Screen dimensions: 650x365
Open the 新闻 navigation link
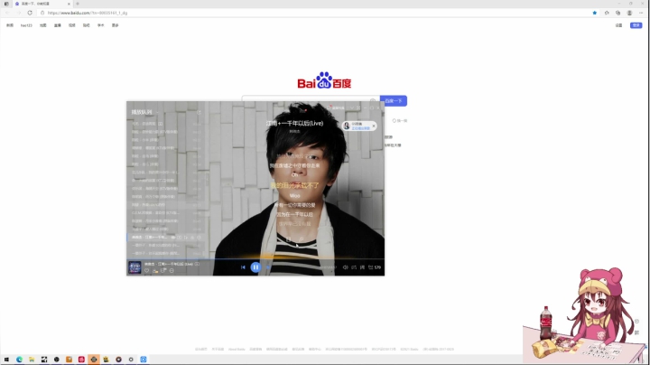pyautogui.click(x=10, y=25)
